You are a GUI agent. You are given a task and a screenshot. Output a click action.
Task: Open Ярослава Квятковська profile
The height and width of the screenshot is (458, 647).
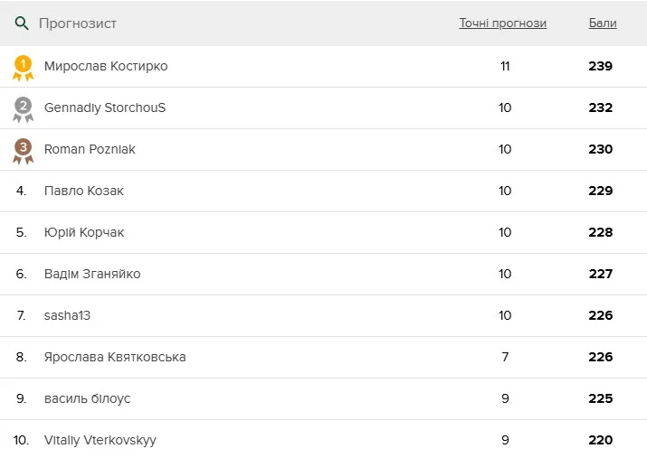[115, 357]
